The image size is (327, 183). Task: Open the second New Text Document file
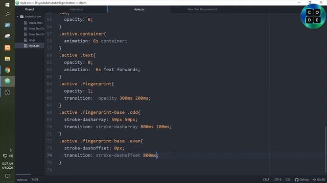click(x=36, y=34)
